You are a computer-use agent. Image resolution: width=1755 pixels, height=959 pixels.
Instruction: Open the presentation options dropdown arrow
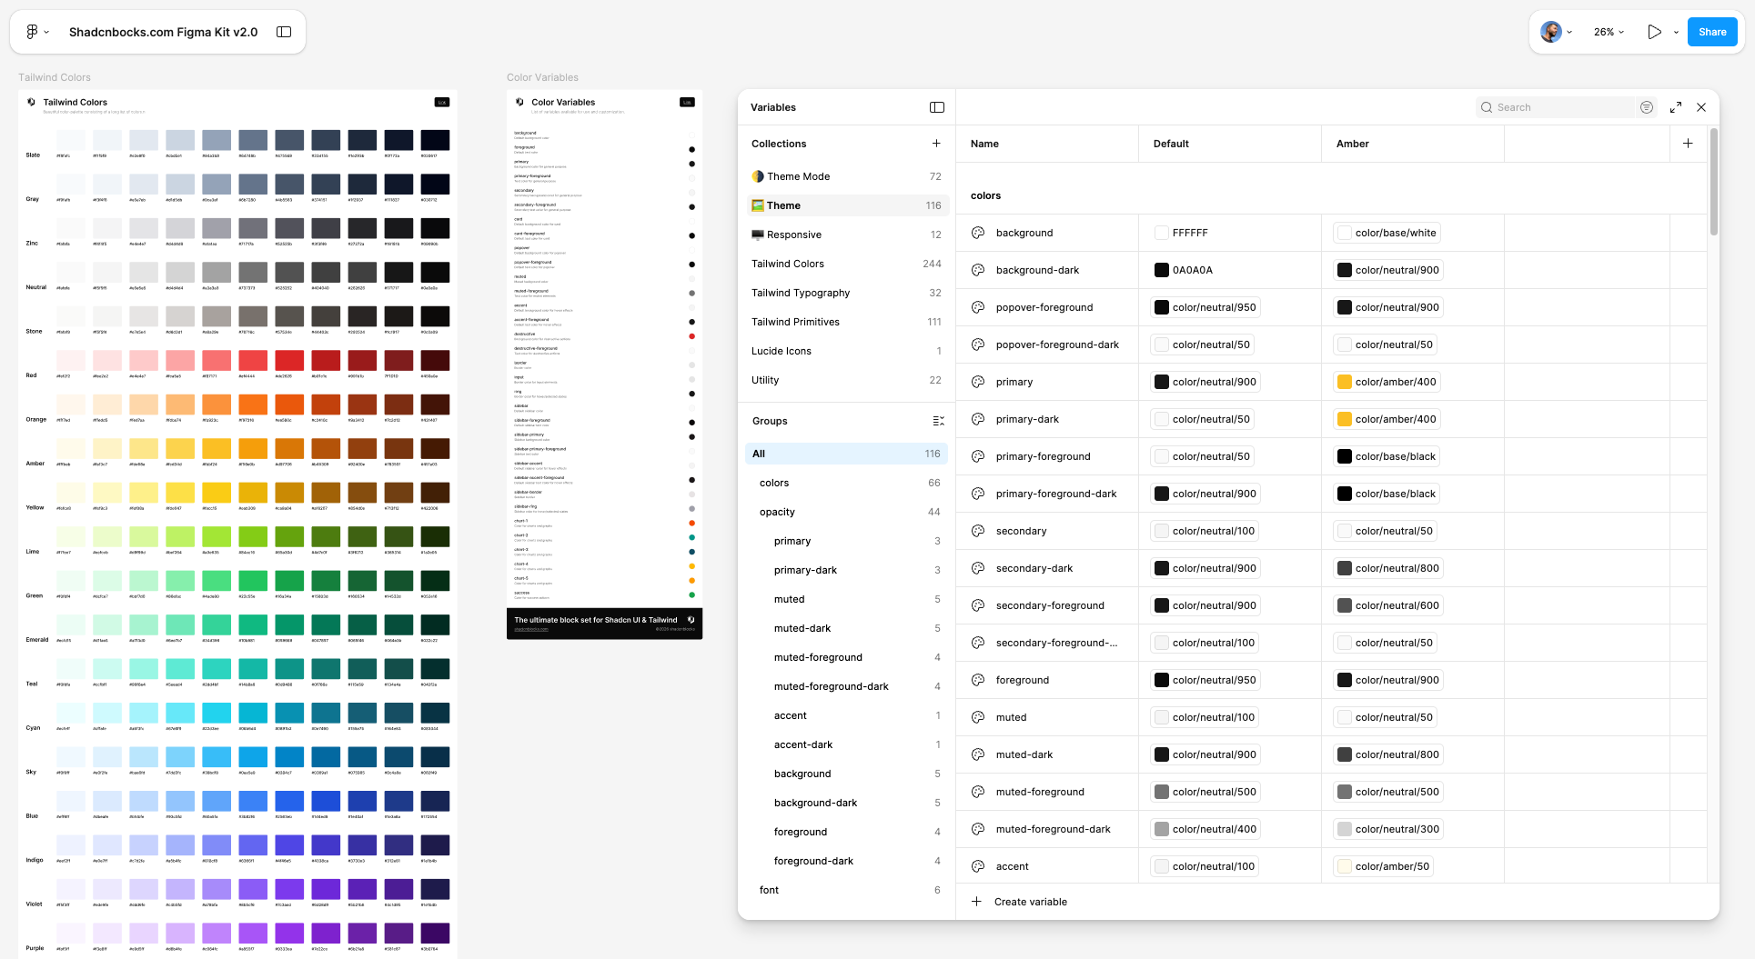pyautogui.click(x=1676, y=32)
